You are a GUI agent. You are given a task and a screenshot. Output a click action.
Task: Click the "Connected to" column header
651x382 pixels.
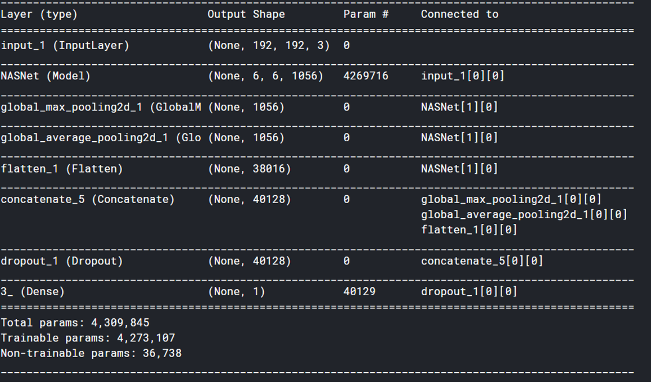coord(459,14)
